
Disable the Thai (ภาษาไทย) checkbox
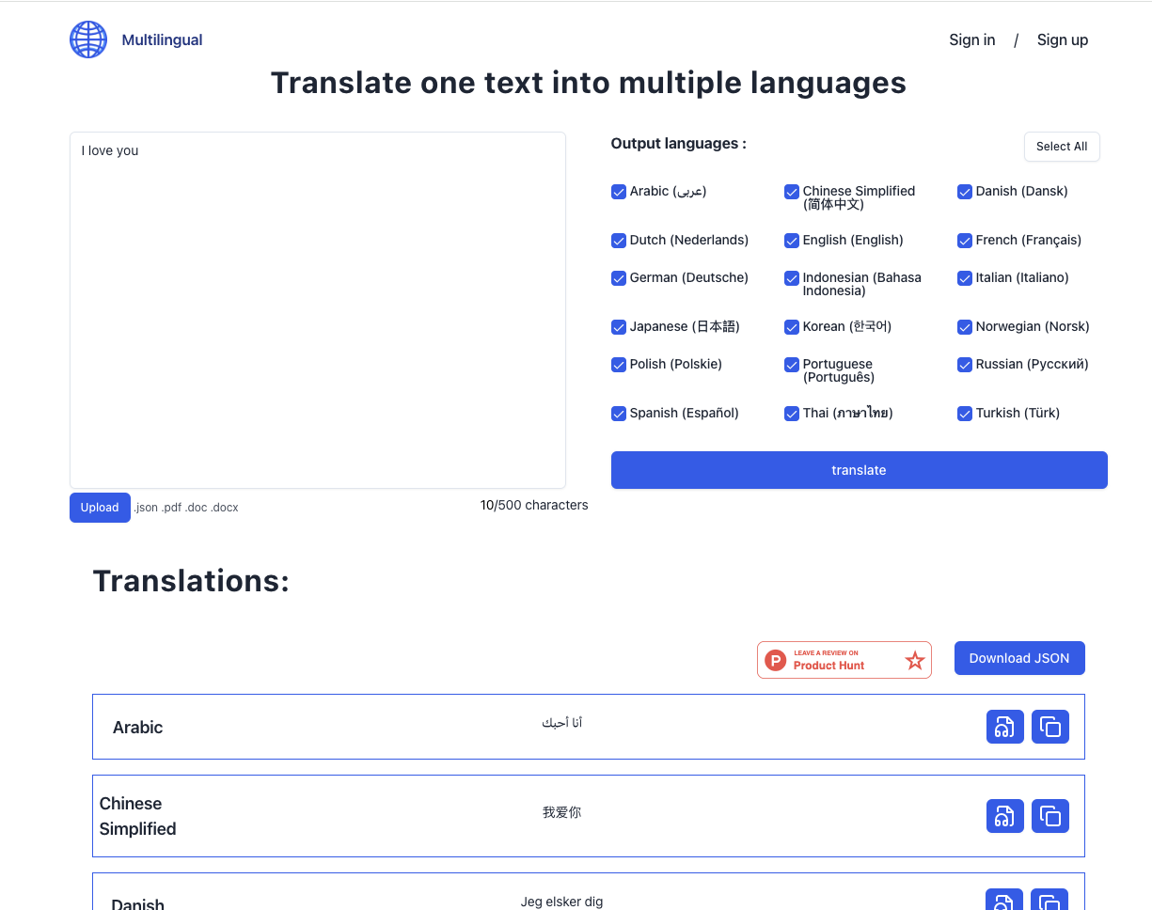[x=792, y=413]
